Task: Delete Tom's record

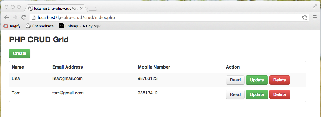Action: pos(280,94)
